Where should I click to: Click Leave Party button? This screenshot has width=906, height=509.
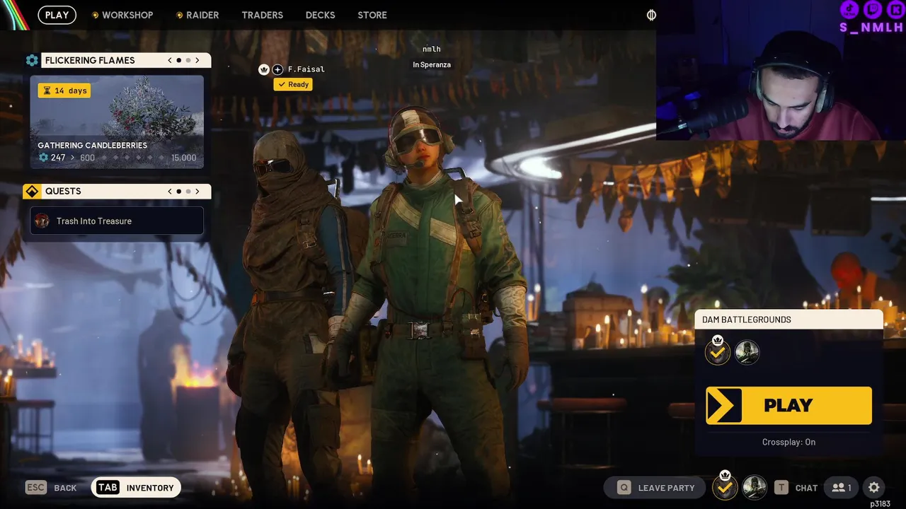655,487
